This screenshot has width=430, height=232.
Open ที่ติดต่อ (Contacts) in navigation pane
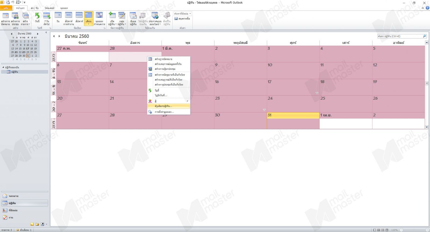(x=24, y=210)
